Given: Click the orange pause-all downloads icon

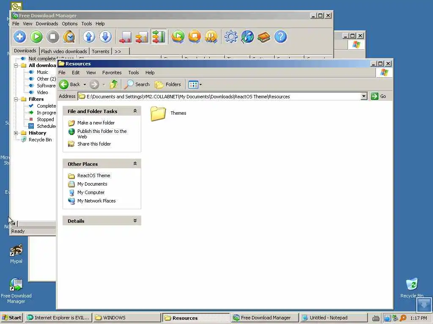Looking at the screenshot, I should coord(211,37).
